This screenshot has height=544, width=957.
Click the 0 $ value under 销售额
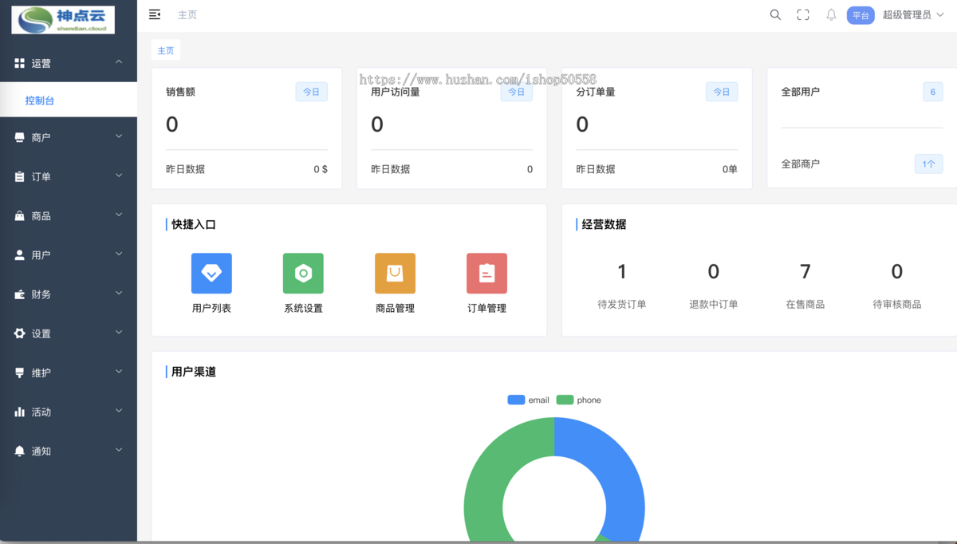321,169
